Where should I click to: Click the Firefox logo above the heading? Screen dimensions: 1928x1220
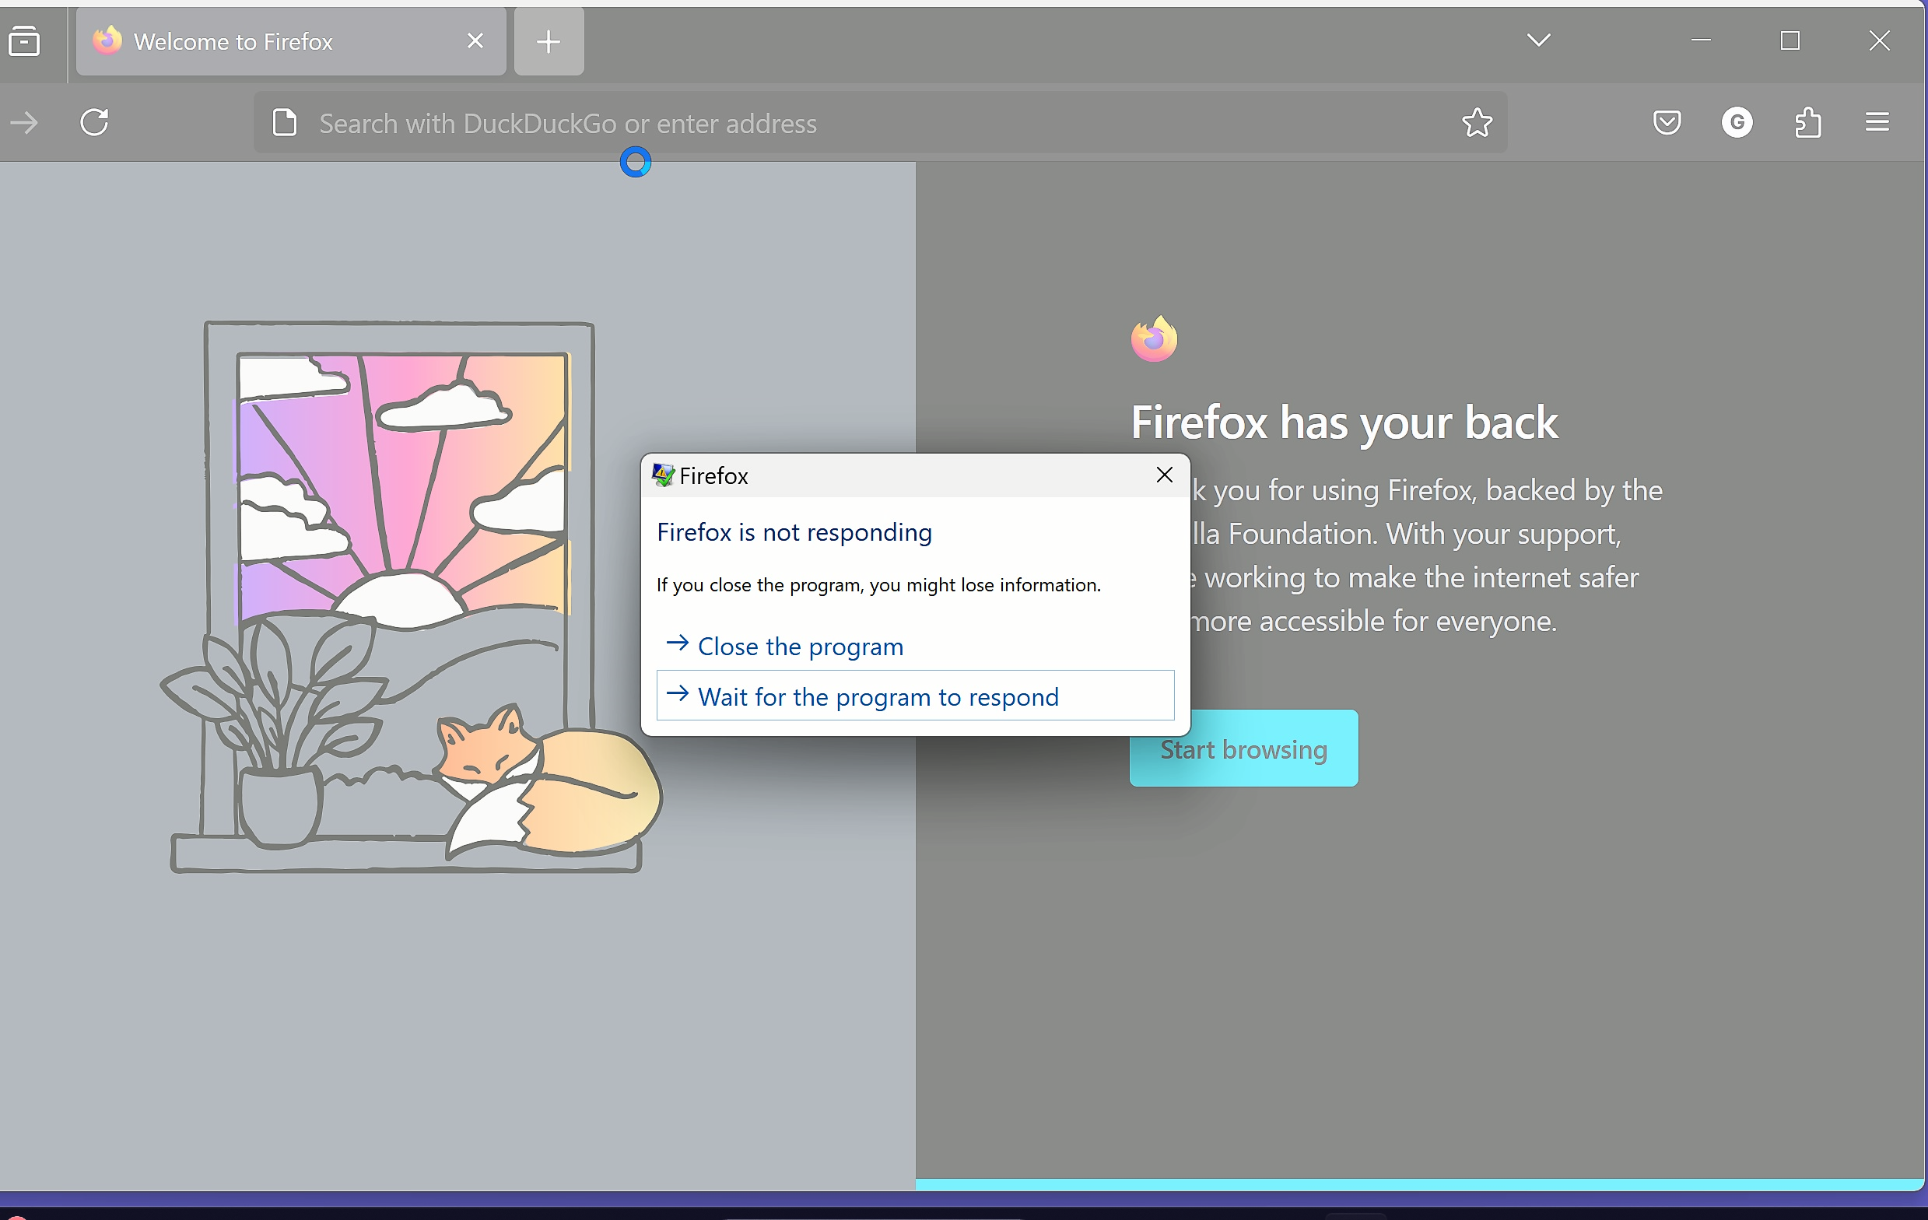pos(1154,339)
